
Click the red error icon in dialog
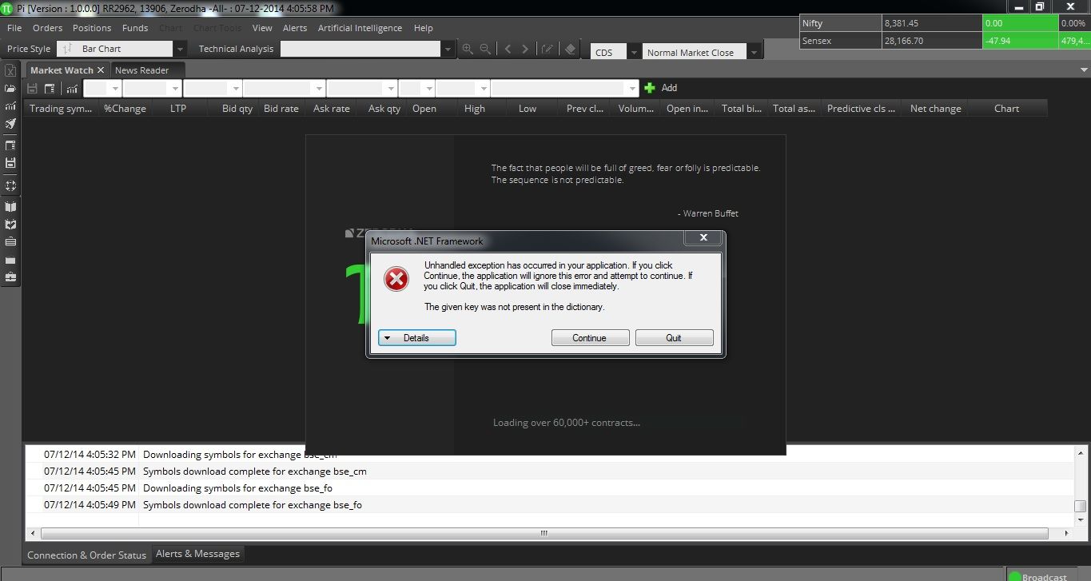pos(396,279)
